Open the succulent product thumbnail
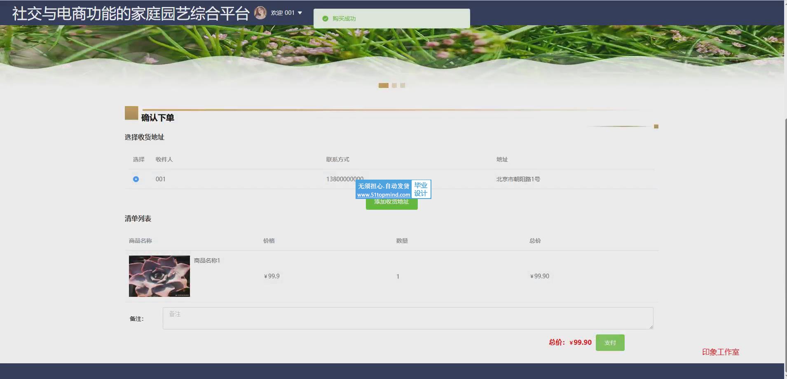 tap(159, 276)
